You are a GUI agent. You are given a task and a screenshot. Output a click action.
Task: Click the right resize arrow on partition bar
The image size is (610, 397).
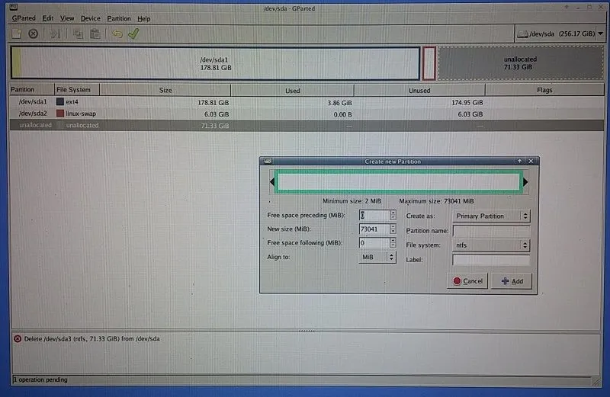pyautogui.click(x=525, y=181)
